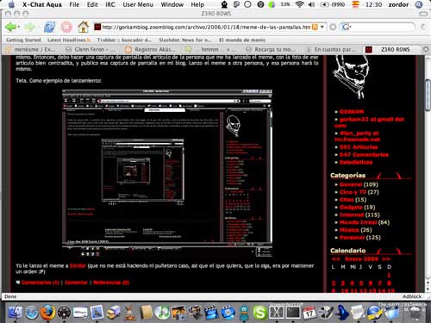
Task: Reload the page with the blue refresh icon
Action: coord(49,28)
